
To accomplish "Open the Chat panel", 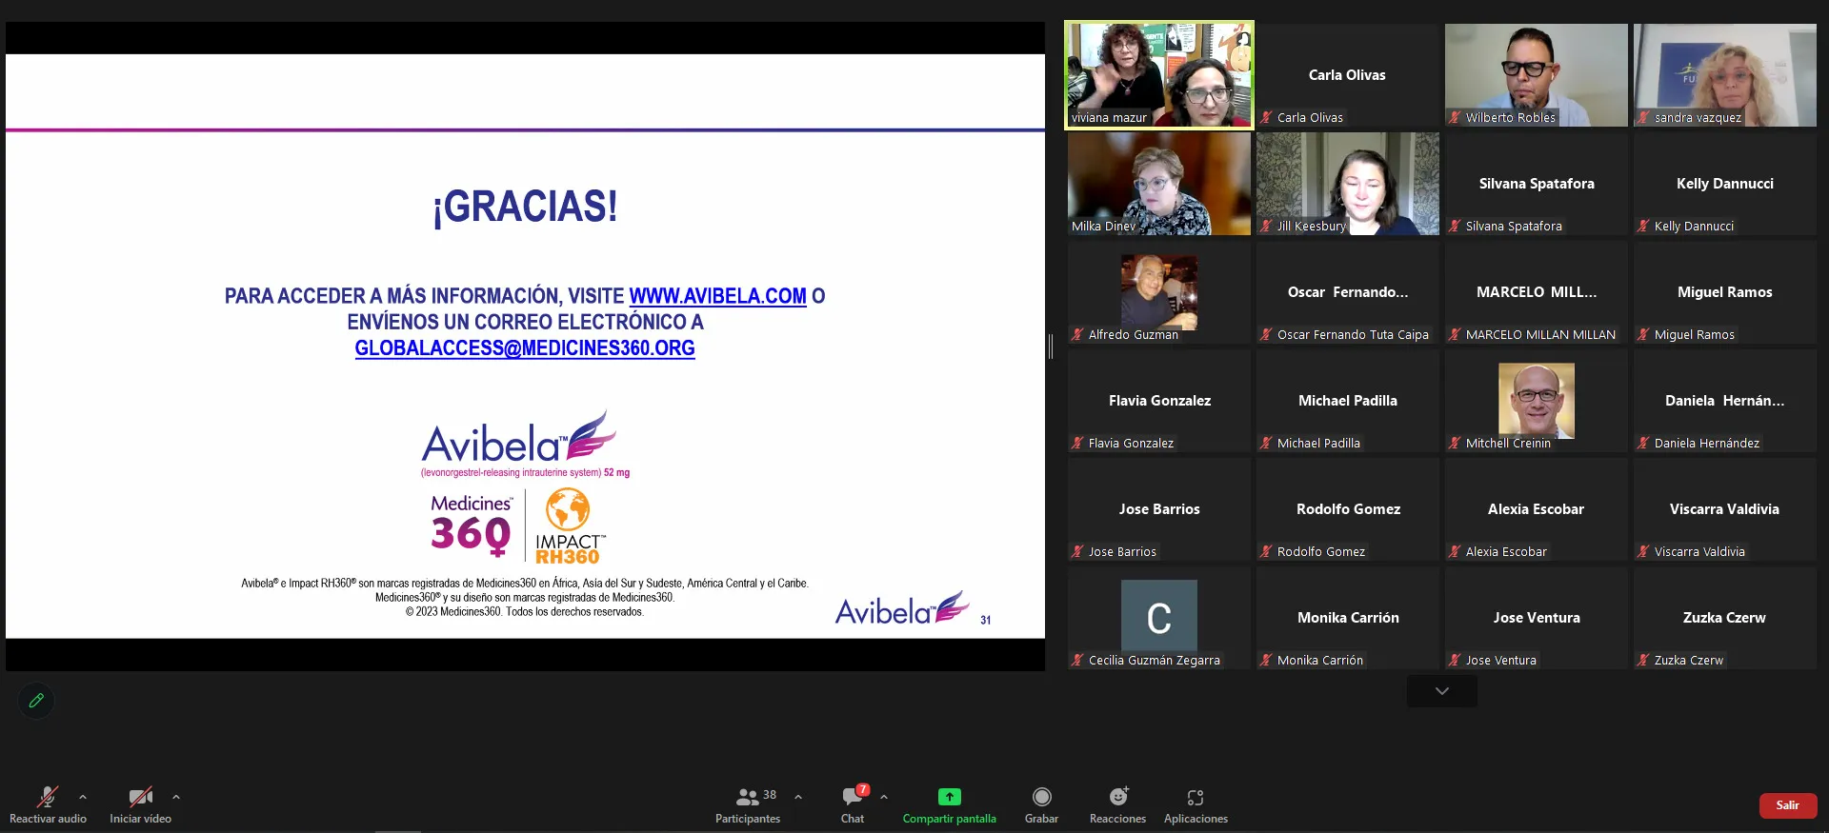I will point(853,797).
